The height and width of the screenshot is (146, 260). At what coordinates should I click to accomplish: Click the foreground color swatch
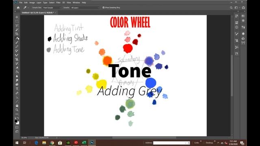16,121
